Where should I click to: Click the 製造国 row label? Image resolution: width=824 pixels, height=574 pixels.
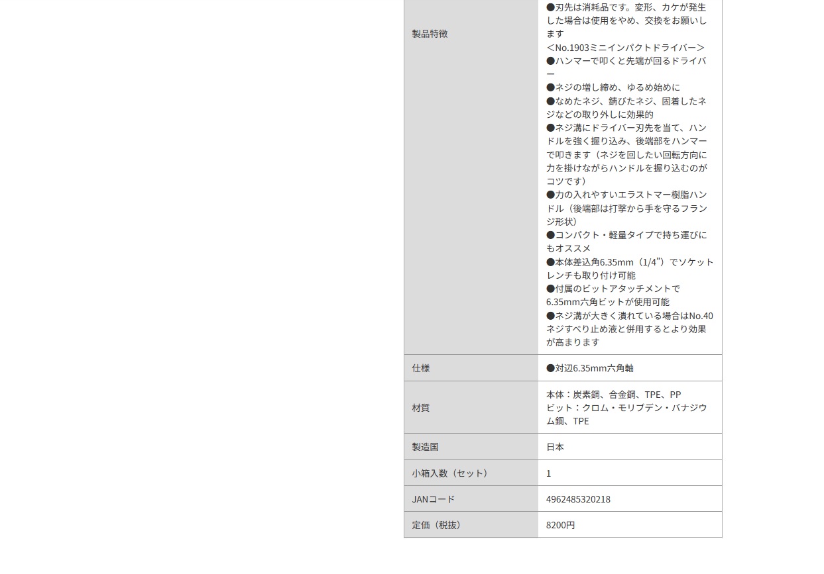tap(425, 447)
